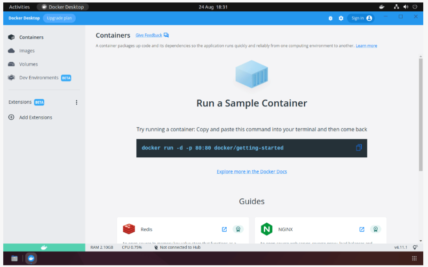The height and width of the screenshot is (267, 428).
Task: Click the main panel vertical scrollbar
Action: (420, 115)
